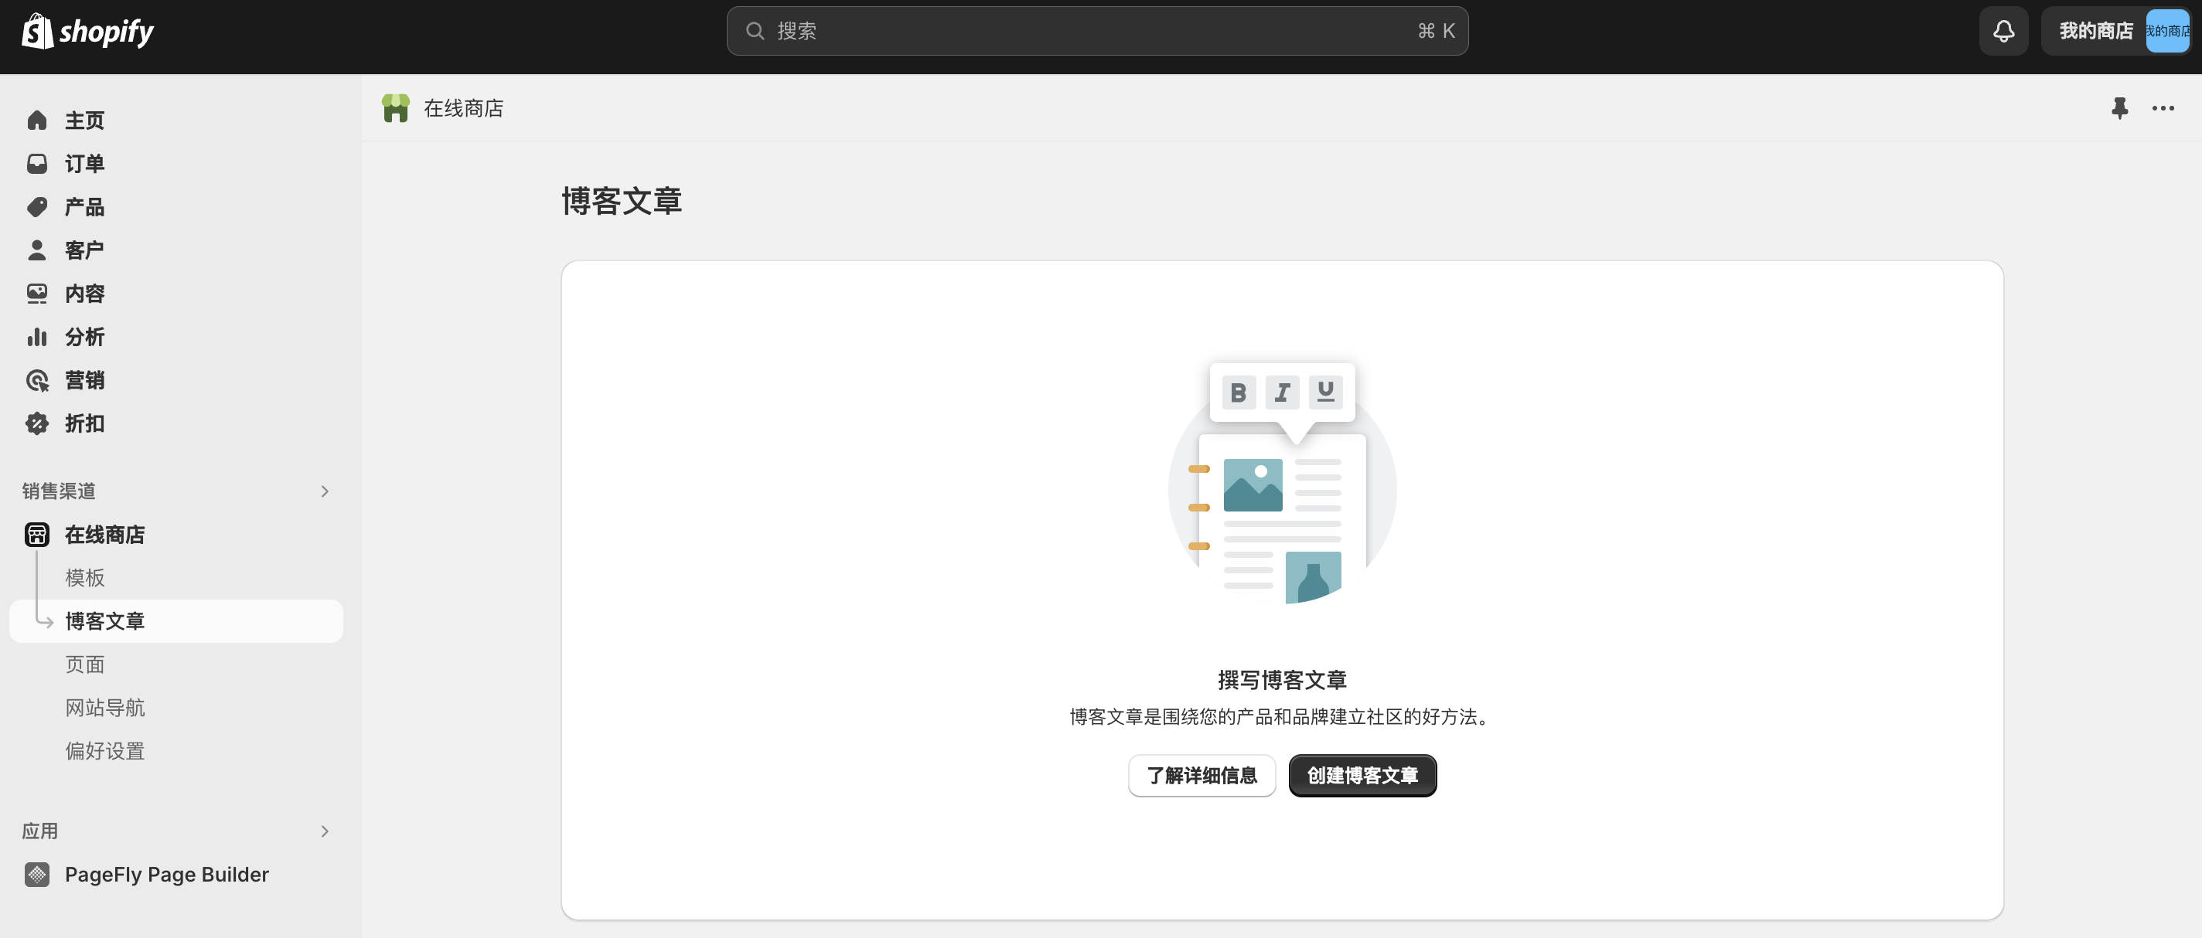This screenshot has height=938, width=2202.
Task: Open 主页 in the sidebar
Action: (x=176, y=121)
